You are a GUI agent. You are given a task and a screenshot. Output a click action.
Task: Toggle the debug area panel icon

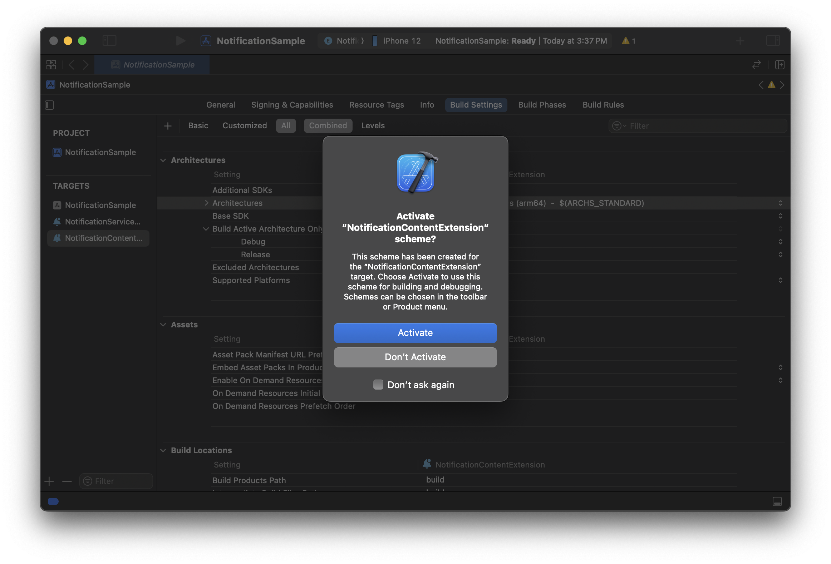click(777, 501)
